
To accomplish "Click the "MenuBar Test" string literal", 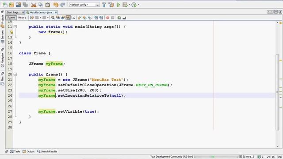I will (107, 79).
